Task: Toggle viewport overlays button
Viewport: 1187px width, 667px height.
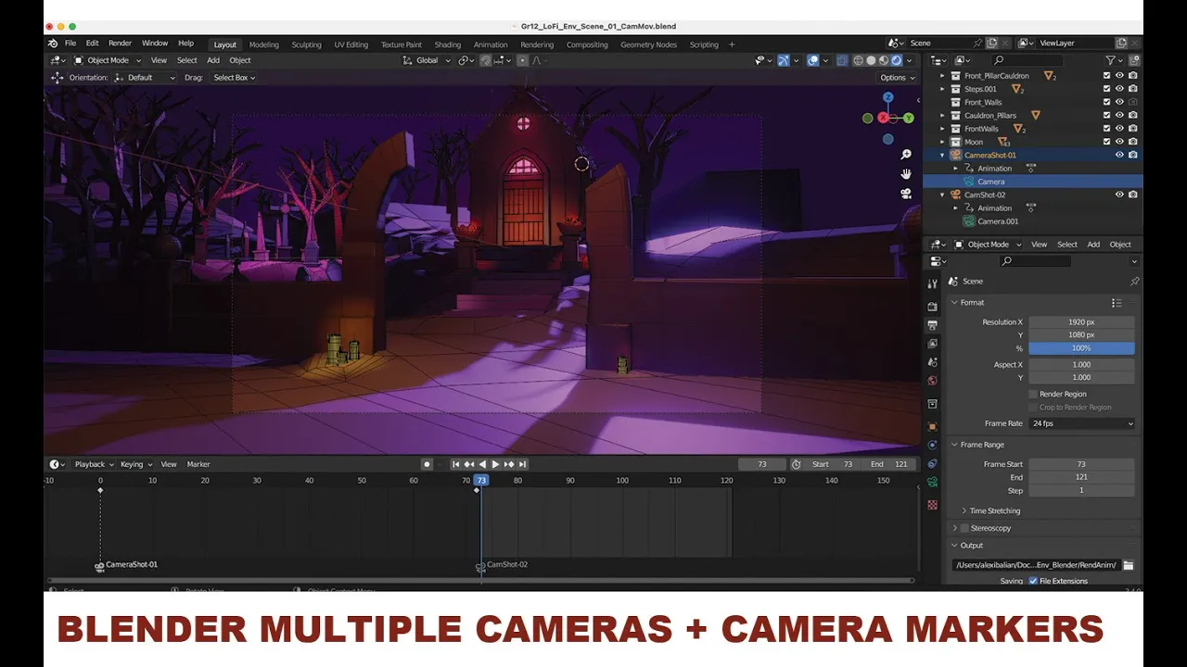Action: point(813,60)
